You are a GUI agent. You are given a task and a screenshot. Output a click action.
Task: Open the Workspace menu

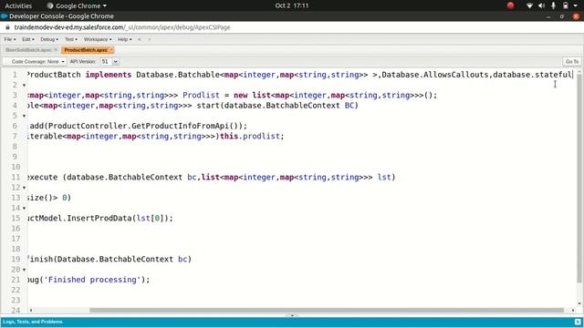(x=98, y=39)
